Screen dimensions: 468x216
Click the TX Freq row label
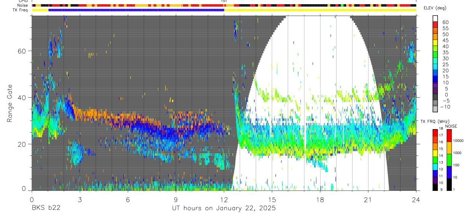pyautogui.click(x=20, y=10)
